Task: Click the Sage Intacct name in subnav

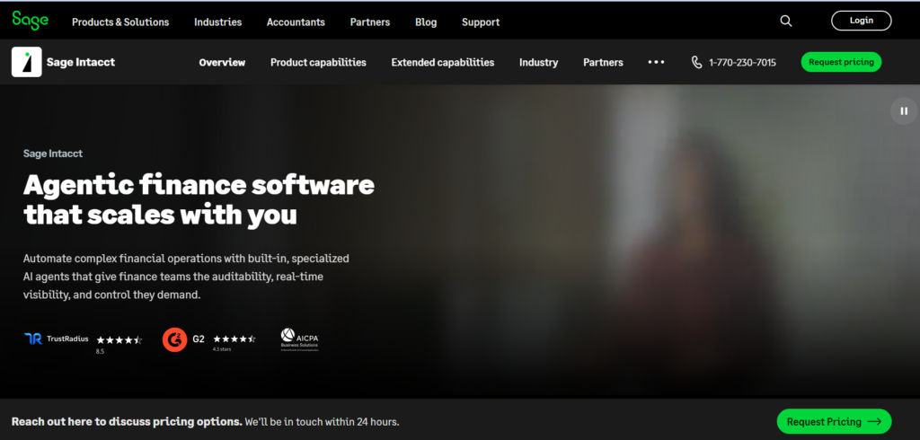Action: 81,62
